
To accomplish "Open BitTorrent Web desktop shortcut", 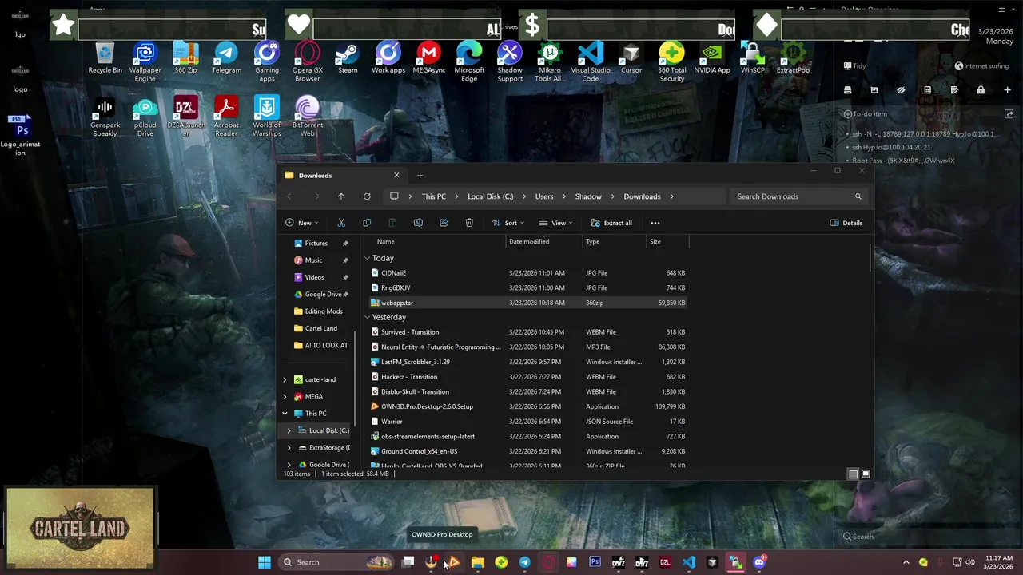I will (308, 117).
